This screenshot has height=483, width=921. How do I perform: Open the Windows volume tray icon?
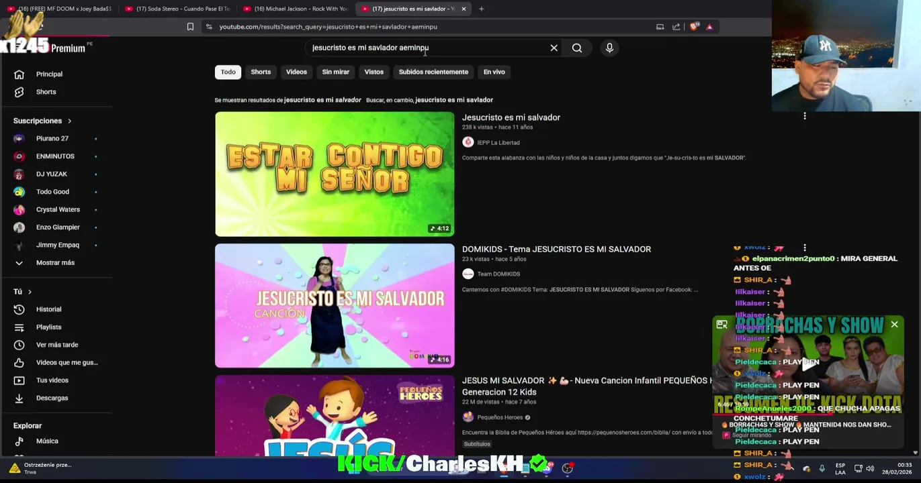point(870,468)
